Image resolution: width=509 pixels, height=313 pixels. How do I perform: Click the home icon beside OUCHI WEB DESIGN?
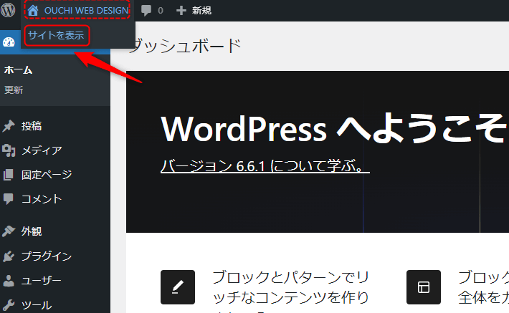(x=33, y=10)
